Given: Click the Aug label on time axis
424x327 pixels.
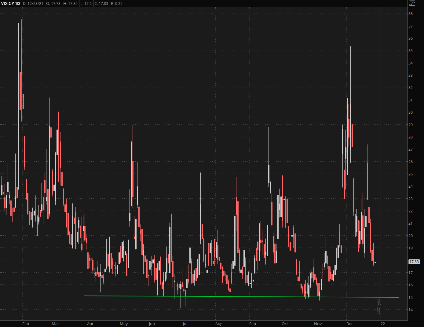Looking at the screenshot, I should click(219, 324).
